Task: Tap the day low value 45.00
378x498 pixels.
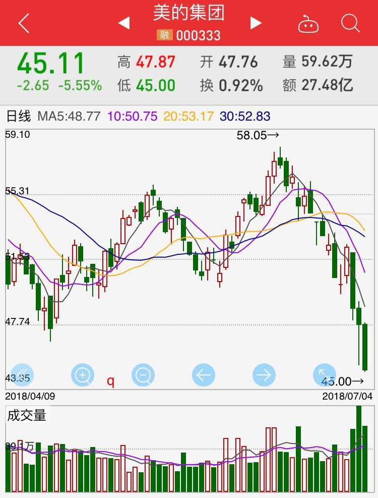Action: tap(156, 85)
